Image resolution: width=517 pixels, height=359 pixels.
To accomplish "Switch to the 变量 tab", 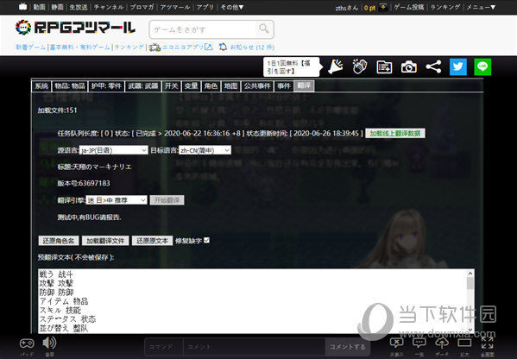I will (x=192, y=86).
